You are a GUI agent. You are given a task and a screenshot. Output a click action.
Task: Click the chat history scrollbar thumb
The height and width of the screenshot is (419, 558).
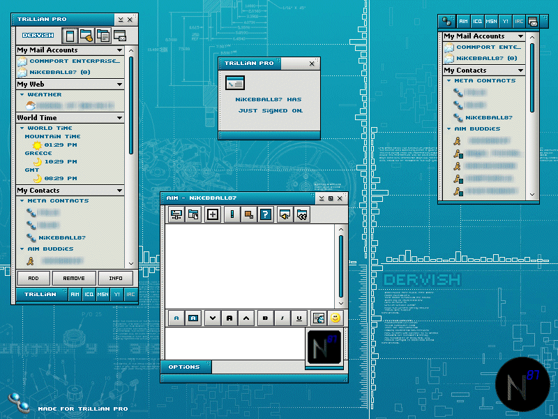(340, 266)
